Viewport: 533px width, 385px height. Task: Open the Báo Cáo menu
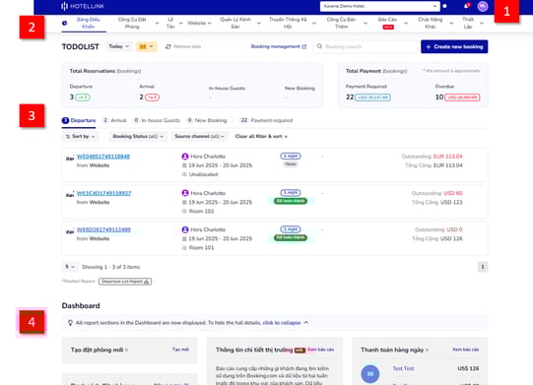pyautogui.click(x=392, y=23)
